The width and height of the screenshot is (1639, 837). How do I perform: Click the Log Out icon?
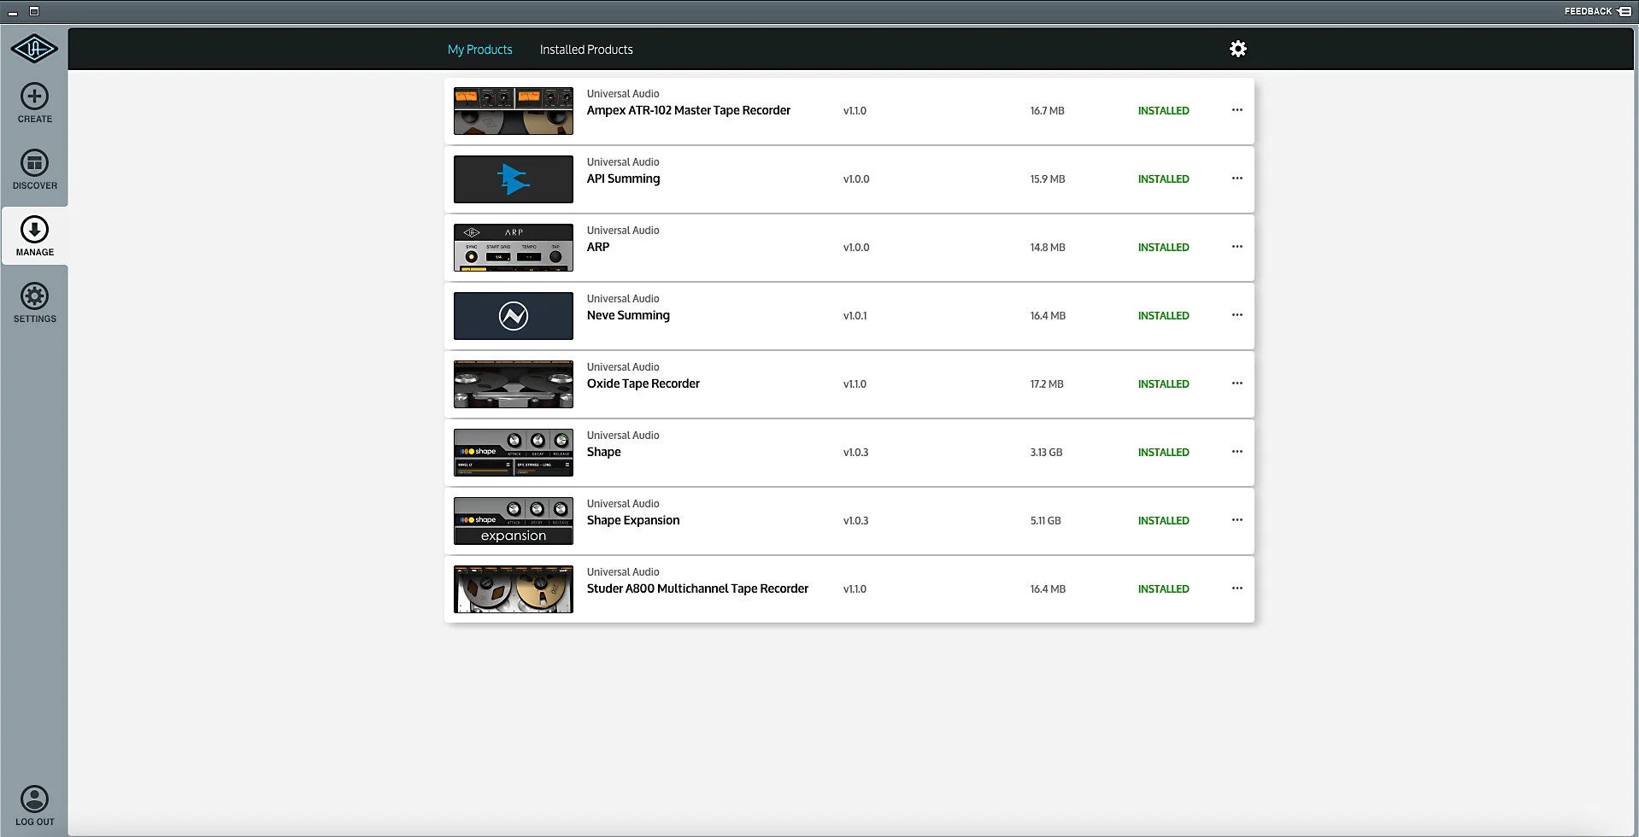coord(34,806)
